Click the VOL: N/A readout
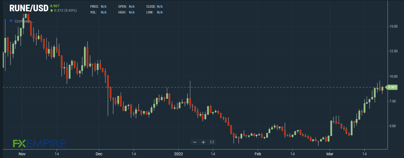The height and width of the screenshot is (158, 404). tap(98, 12)
